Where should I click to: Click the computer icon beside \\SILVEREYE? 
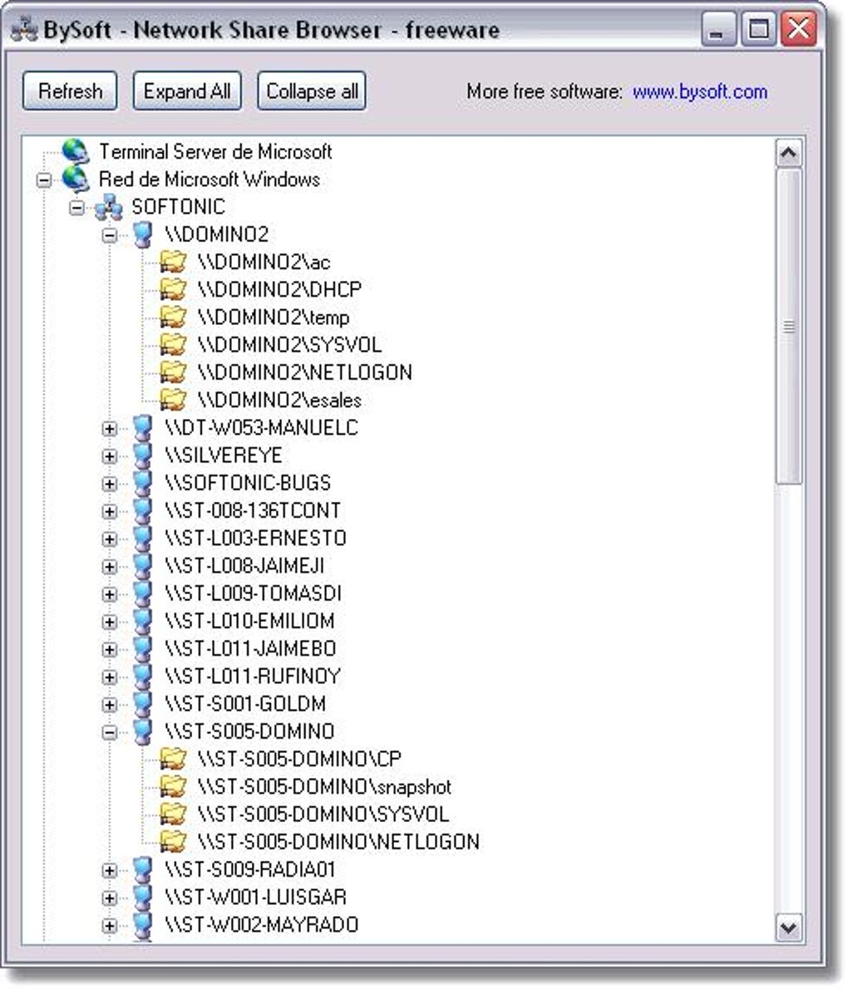(x=140, y=455)
